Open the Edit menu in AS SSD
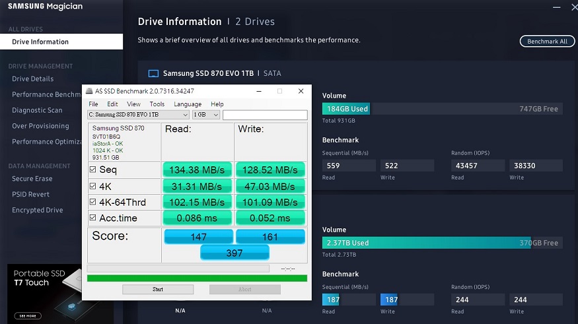Image resolution: width=578 pixels, height=324 pixels. [x=112, y=104]
